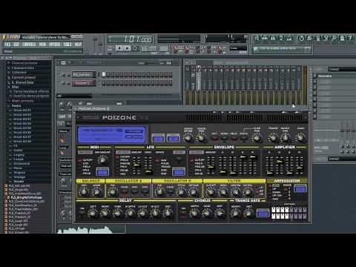Turn the knob in the MIDI section
Image resolution: width=356 pixels, height=267 pixels.
102,160
